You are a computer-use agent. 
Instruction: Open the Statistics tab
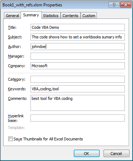tap(51, 16)
